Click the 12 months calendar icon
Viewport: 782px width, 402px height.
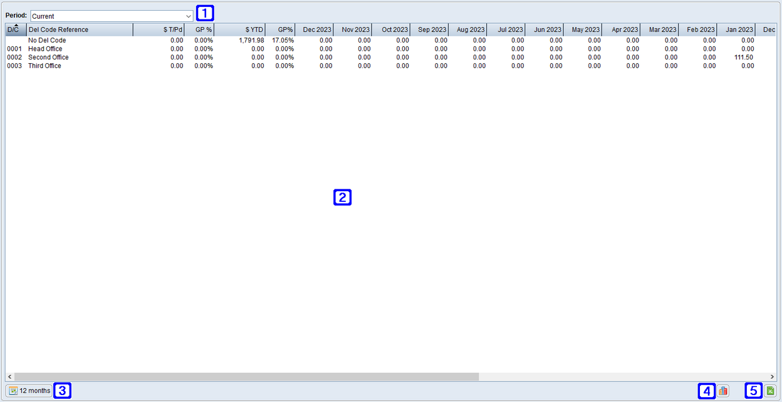12,390
